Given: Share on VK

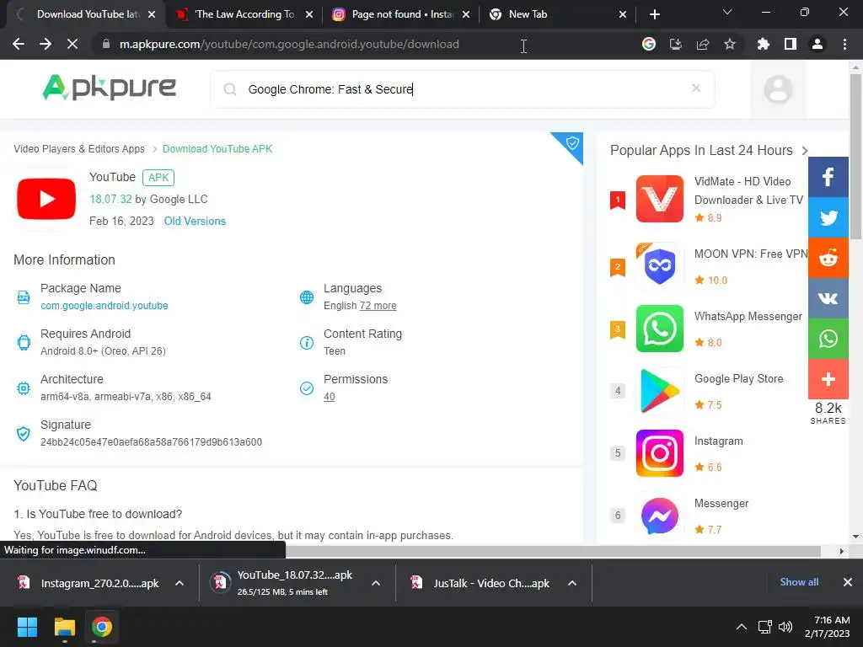Looking at the screenshot, I should coord(828,299).
